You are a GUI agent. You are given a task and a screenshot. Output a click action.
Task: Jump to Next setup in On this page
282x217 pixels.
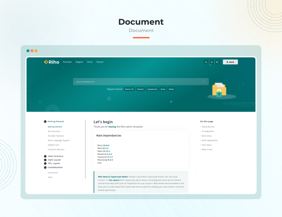coord(206,136)
